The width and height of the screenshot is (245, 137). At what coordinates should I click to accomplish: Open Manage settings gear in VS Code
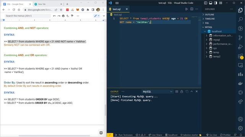[x=240, y=128]
